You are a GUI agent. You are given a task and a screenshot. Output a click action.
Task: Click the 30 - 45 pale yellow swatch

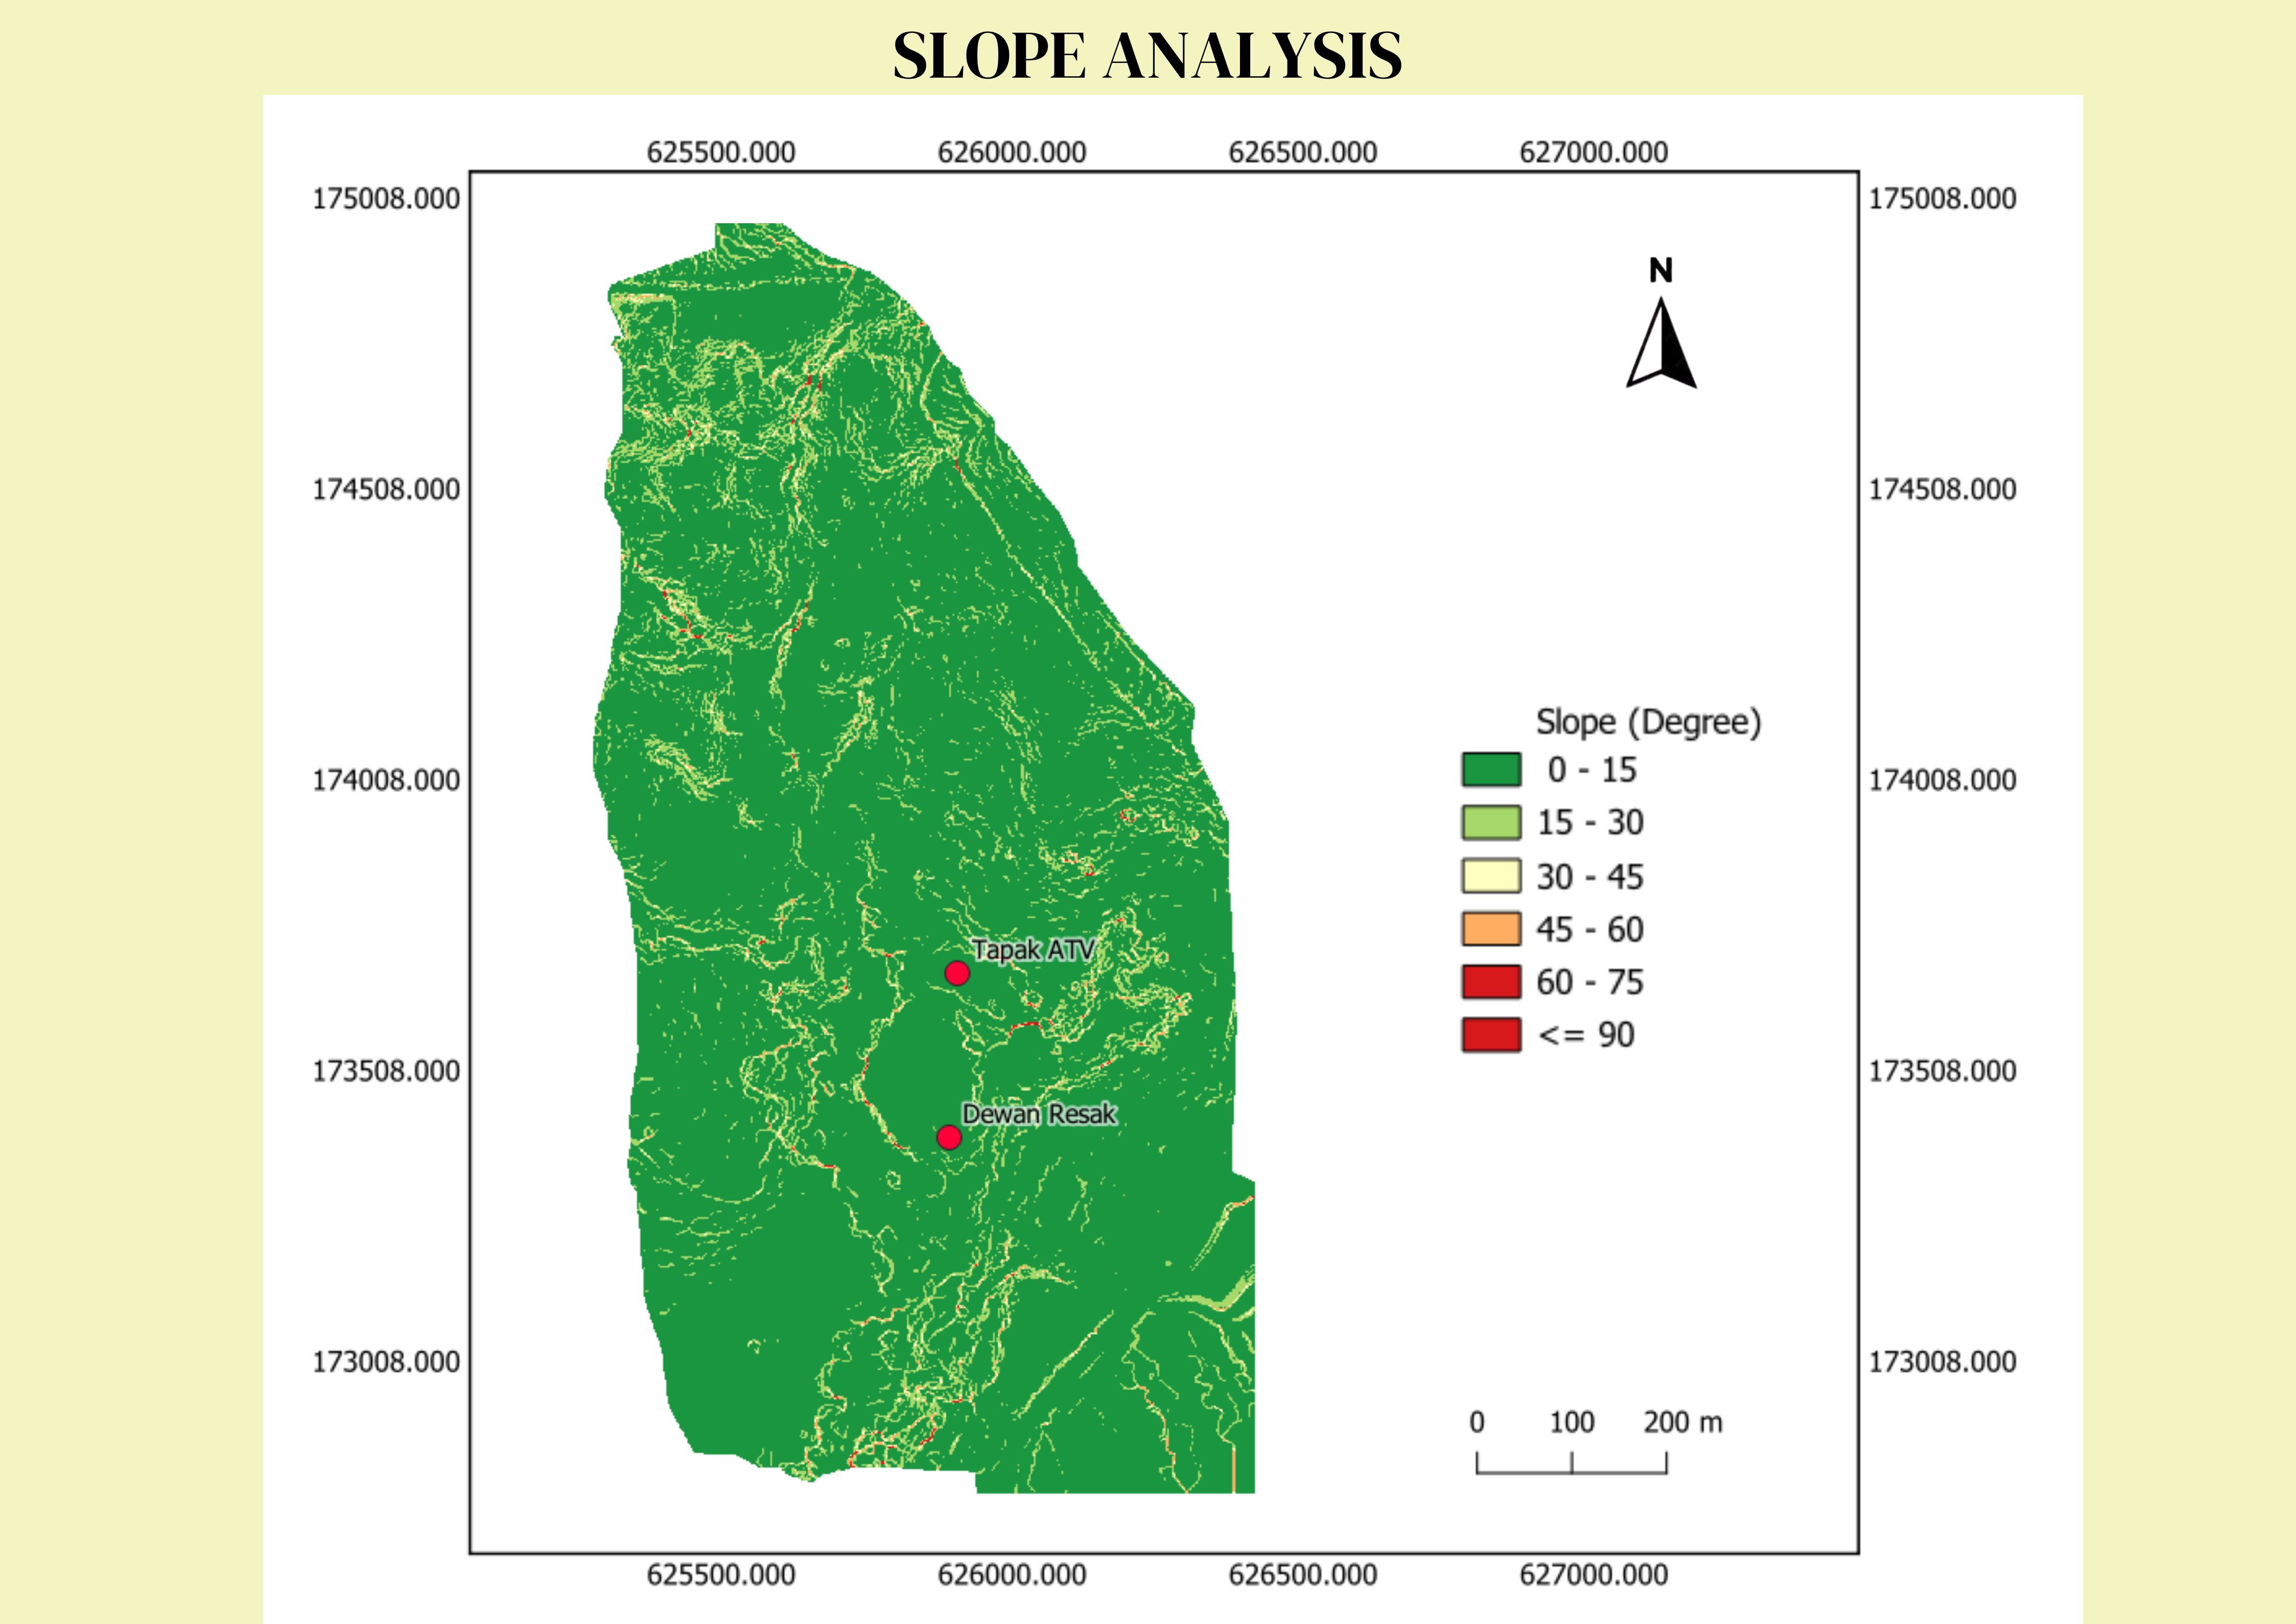(x=1491, y=876)
